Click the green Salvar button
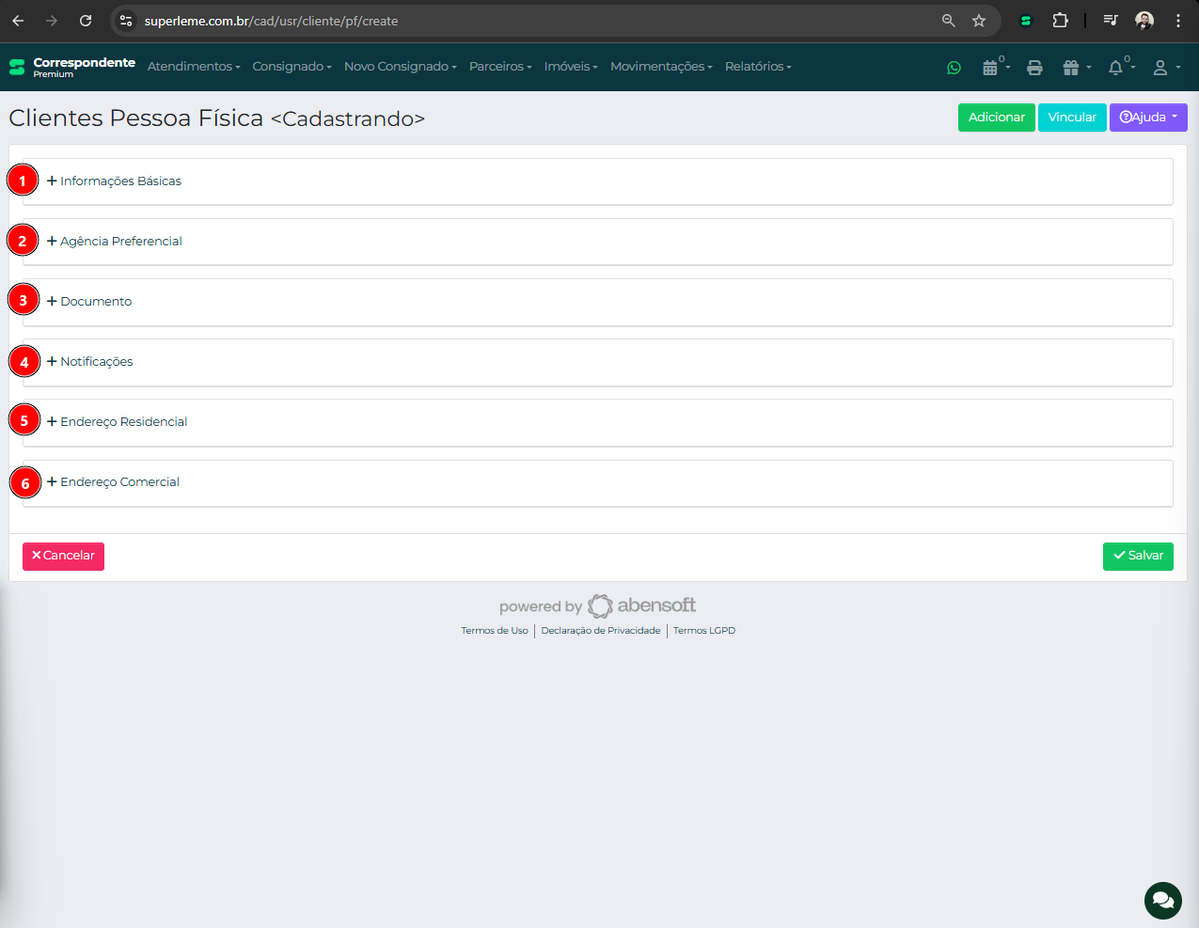Screen dimensions: 1199x928 point(1138,556)
